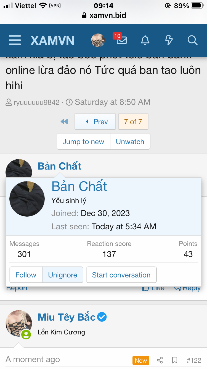
Task: Open the search magnifier icon
Action: 192,40
